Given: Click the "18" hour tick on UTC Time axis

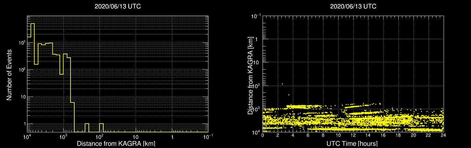Looking at the screenshot, I should pyautogui.click(x=398, y=135).
